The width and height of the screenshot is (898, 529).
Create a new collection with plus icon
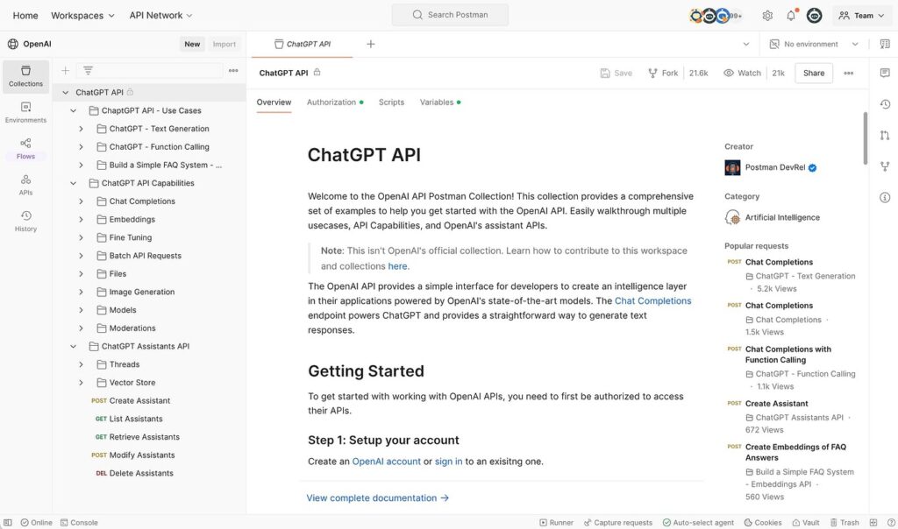[x=65, y=70]
